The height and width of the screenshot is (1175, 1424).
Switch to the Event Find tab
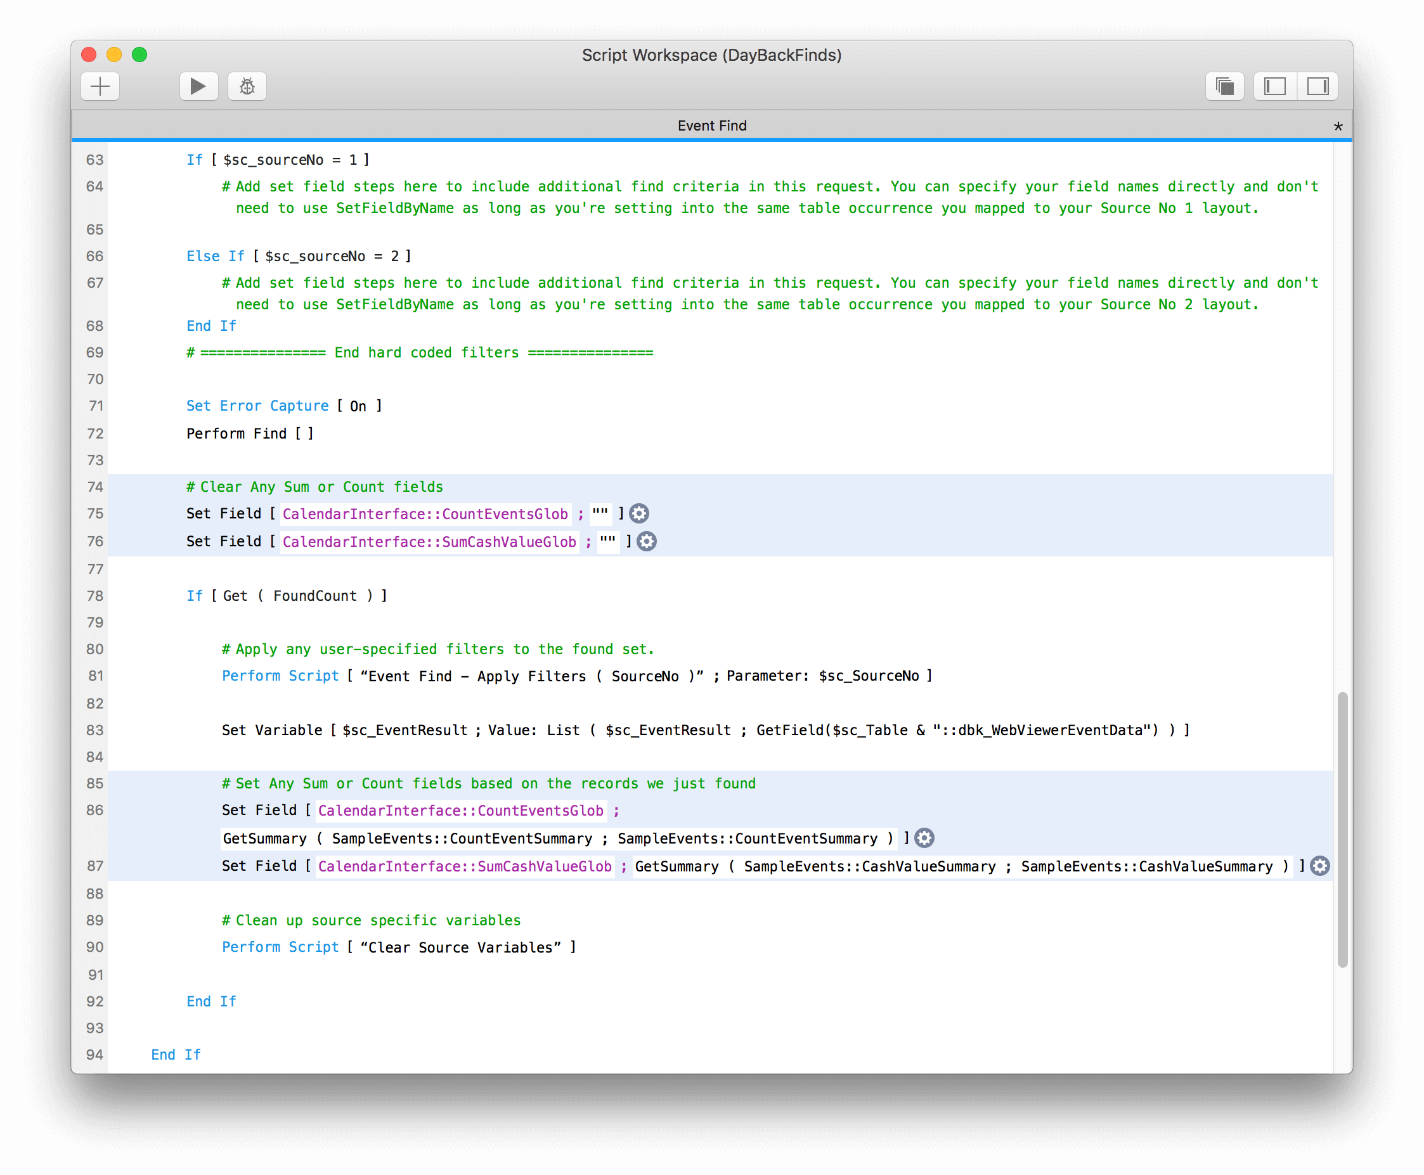(711, 126)
